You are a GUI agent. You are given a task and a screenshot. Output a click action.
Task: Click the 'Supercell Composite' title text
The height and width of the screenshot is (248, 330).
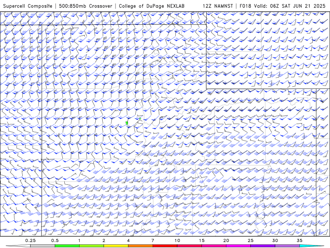click(28, 6)
